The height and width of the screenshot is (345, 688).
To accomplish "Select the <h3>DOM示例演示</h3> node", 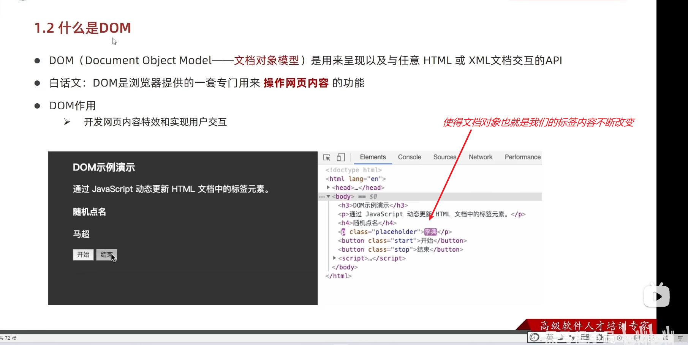I will click(373, 205).
